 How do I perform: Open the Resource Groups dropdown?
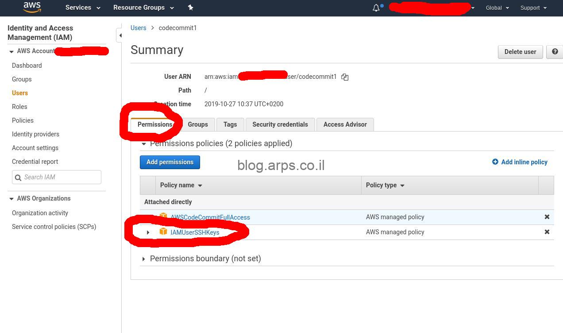(143, 8)
